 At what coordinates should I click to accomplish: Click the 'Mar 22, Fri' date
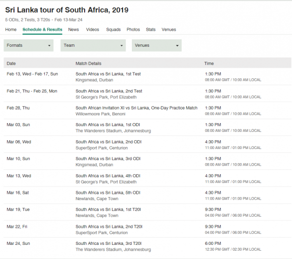coord(17,226)
